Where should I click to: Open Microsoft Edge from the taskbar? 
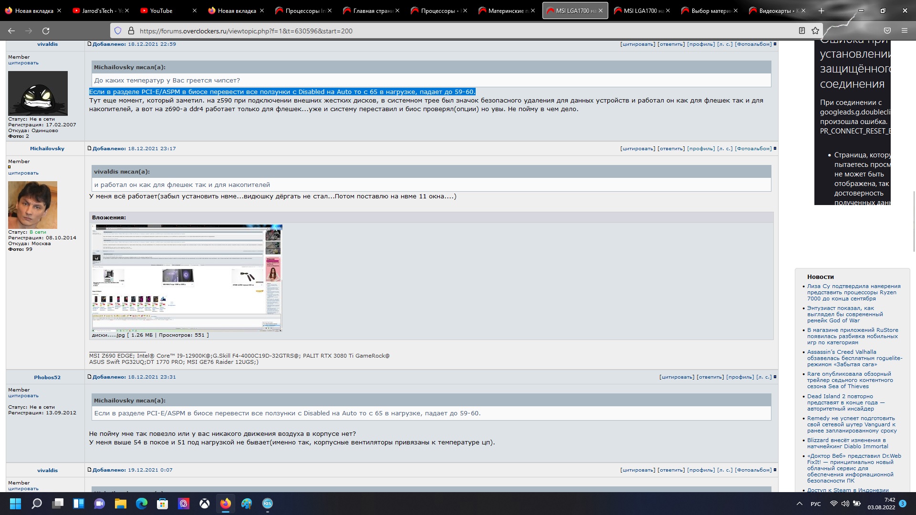pos(142,504)
